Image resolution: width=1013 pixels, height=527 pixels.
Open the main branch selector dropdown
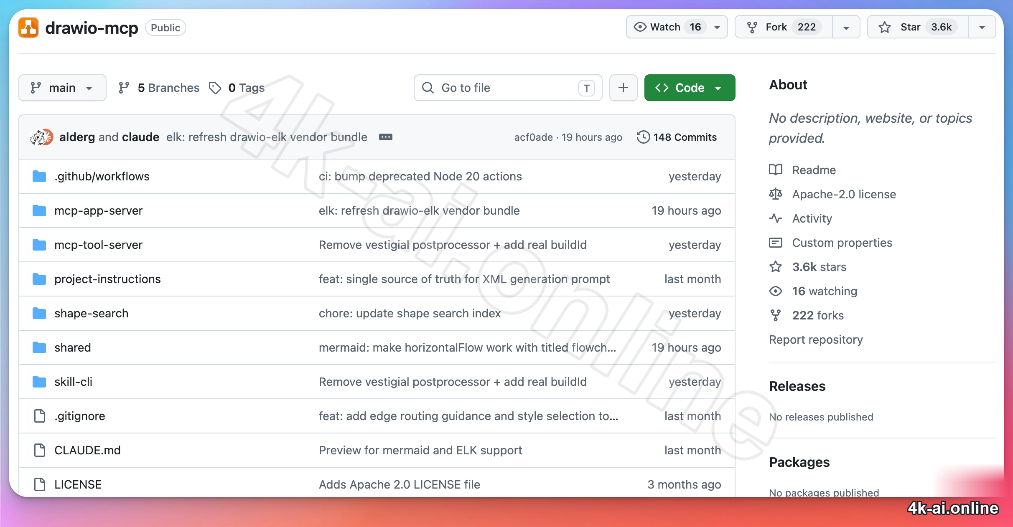click(62, 88)
